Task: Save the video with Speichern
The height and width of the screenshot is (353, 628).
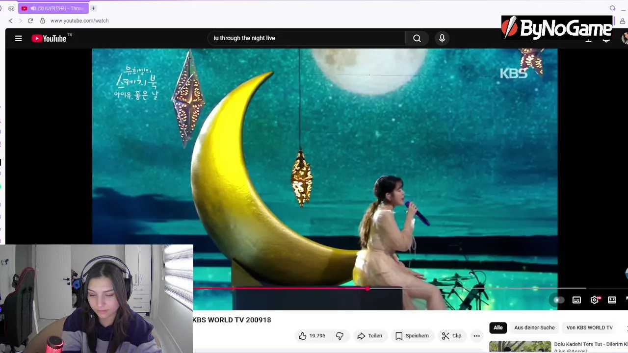Action: (412, 336)
